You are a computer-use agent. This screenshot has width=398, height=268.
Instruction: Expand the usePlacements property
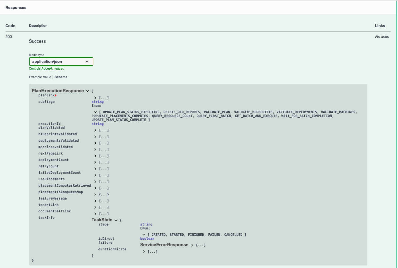pos(95,182)
